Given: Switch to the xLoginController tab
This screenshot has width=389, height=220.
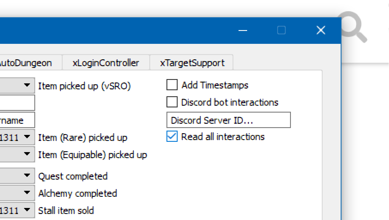Looking at the screenshot, I should tap(106, 63).
